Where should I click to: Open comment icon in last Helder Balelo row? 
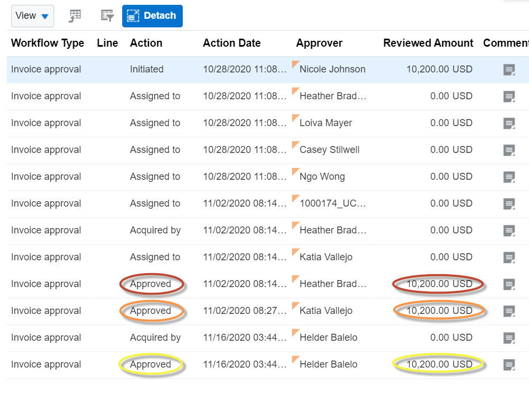point(509,365)
